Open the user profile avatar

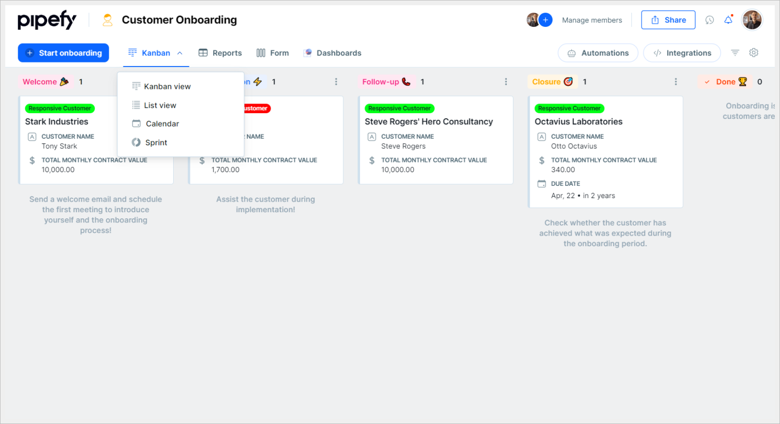pyautogui.click(x=752, y=20)
